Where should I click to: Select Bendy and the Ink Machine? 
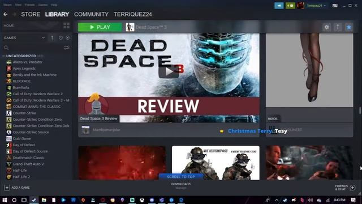click(x=35, y=75)
